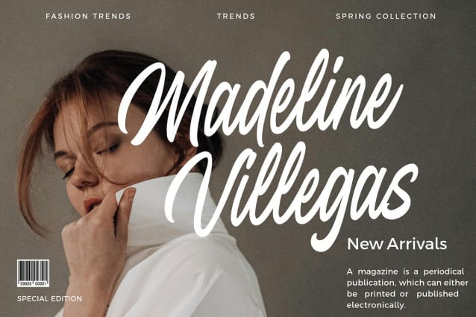Click the word 'COLLECTION' in header
The width and height of the screenshot is (476, 317).
pyautogui.click(x=406, y=16)
